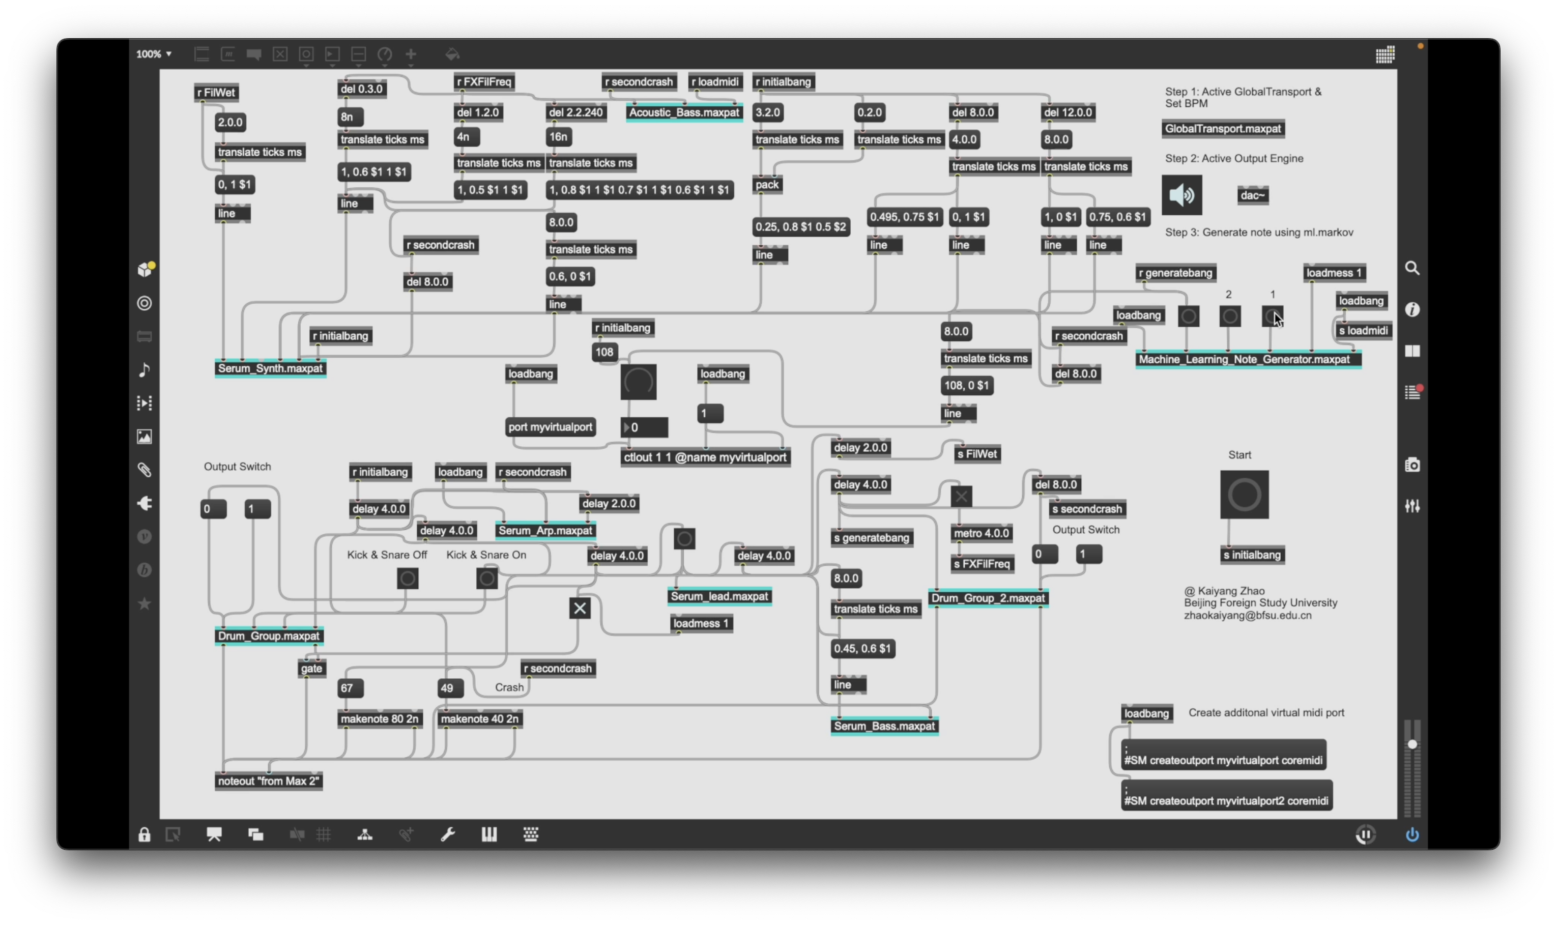This screenshot has height=925, width=1557.
Task: Uncheck the X toggle left of Serum_lead.maxpat
Action: [x=579, y=608]
